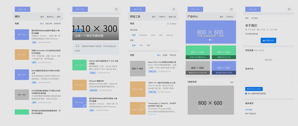This screenshot has width=298, height=126.
Task: Select the second carousel dot on 产品中心 banner
Action: (212, 40)
